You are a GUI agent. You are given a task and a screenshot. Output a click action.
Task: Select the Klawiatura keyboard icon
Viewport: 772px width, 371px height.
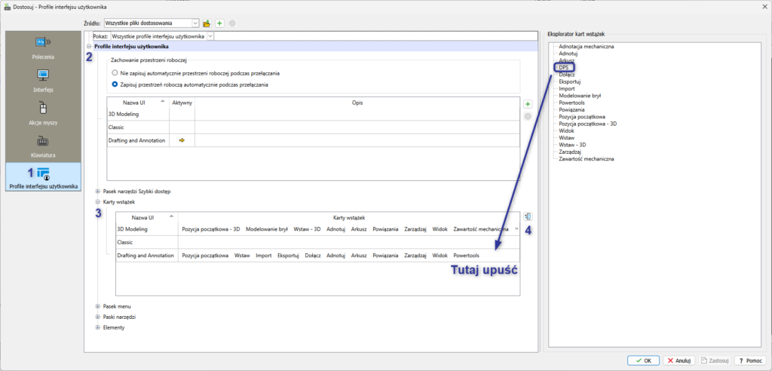[42, 141]
